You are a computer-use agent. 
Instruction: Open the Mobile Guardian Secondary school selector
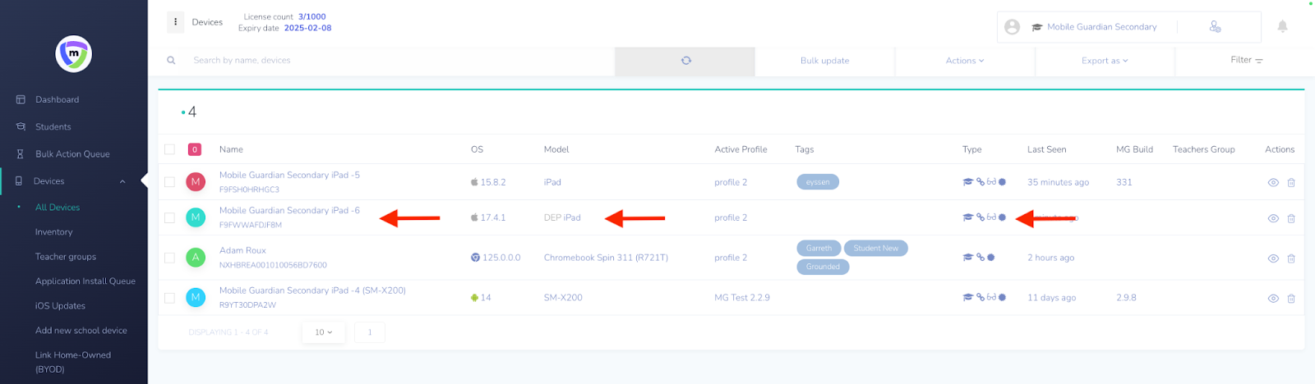[x=1094, y=27]
